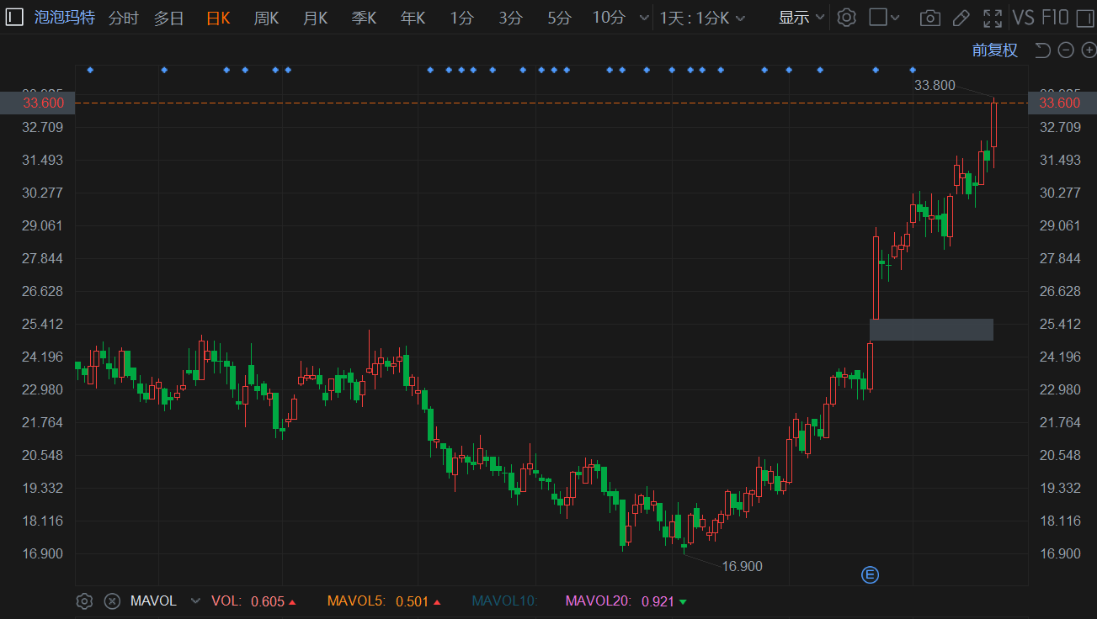This screenshot has width=1097, height=619.
Task: Switch to 3分 three-minute chart
Action: (x=510, y=18)
